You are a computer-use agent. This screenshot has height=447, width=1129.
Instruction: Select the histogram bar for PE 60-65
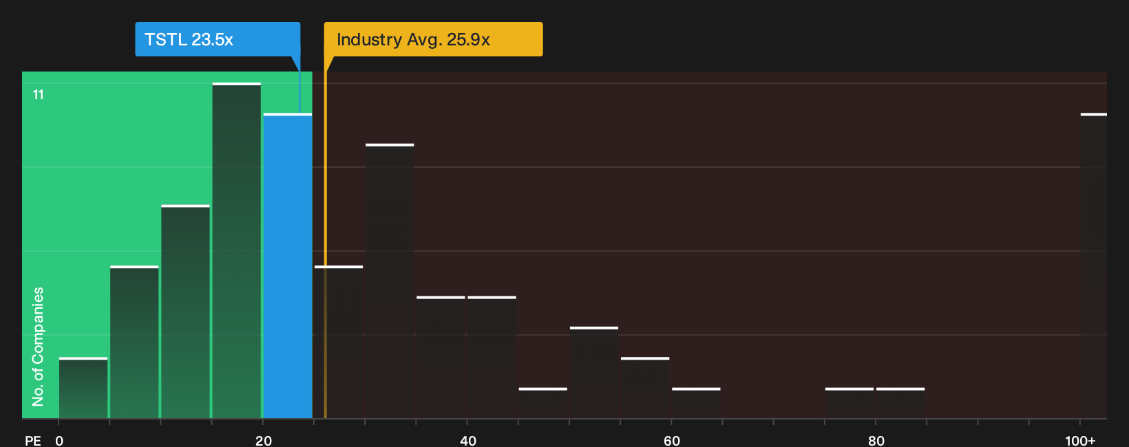click(x=696, y=403)
